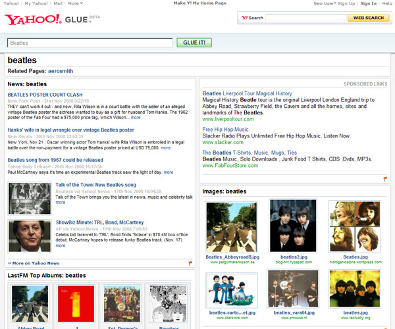
Task: Focus the Yahoo web search field
Action: point(306,18)
